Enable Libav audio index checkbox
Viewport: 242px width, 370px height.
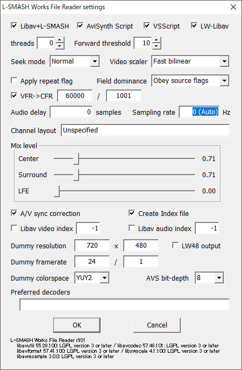[132, 228]
